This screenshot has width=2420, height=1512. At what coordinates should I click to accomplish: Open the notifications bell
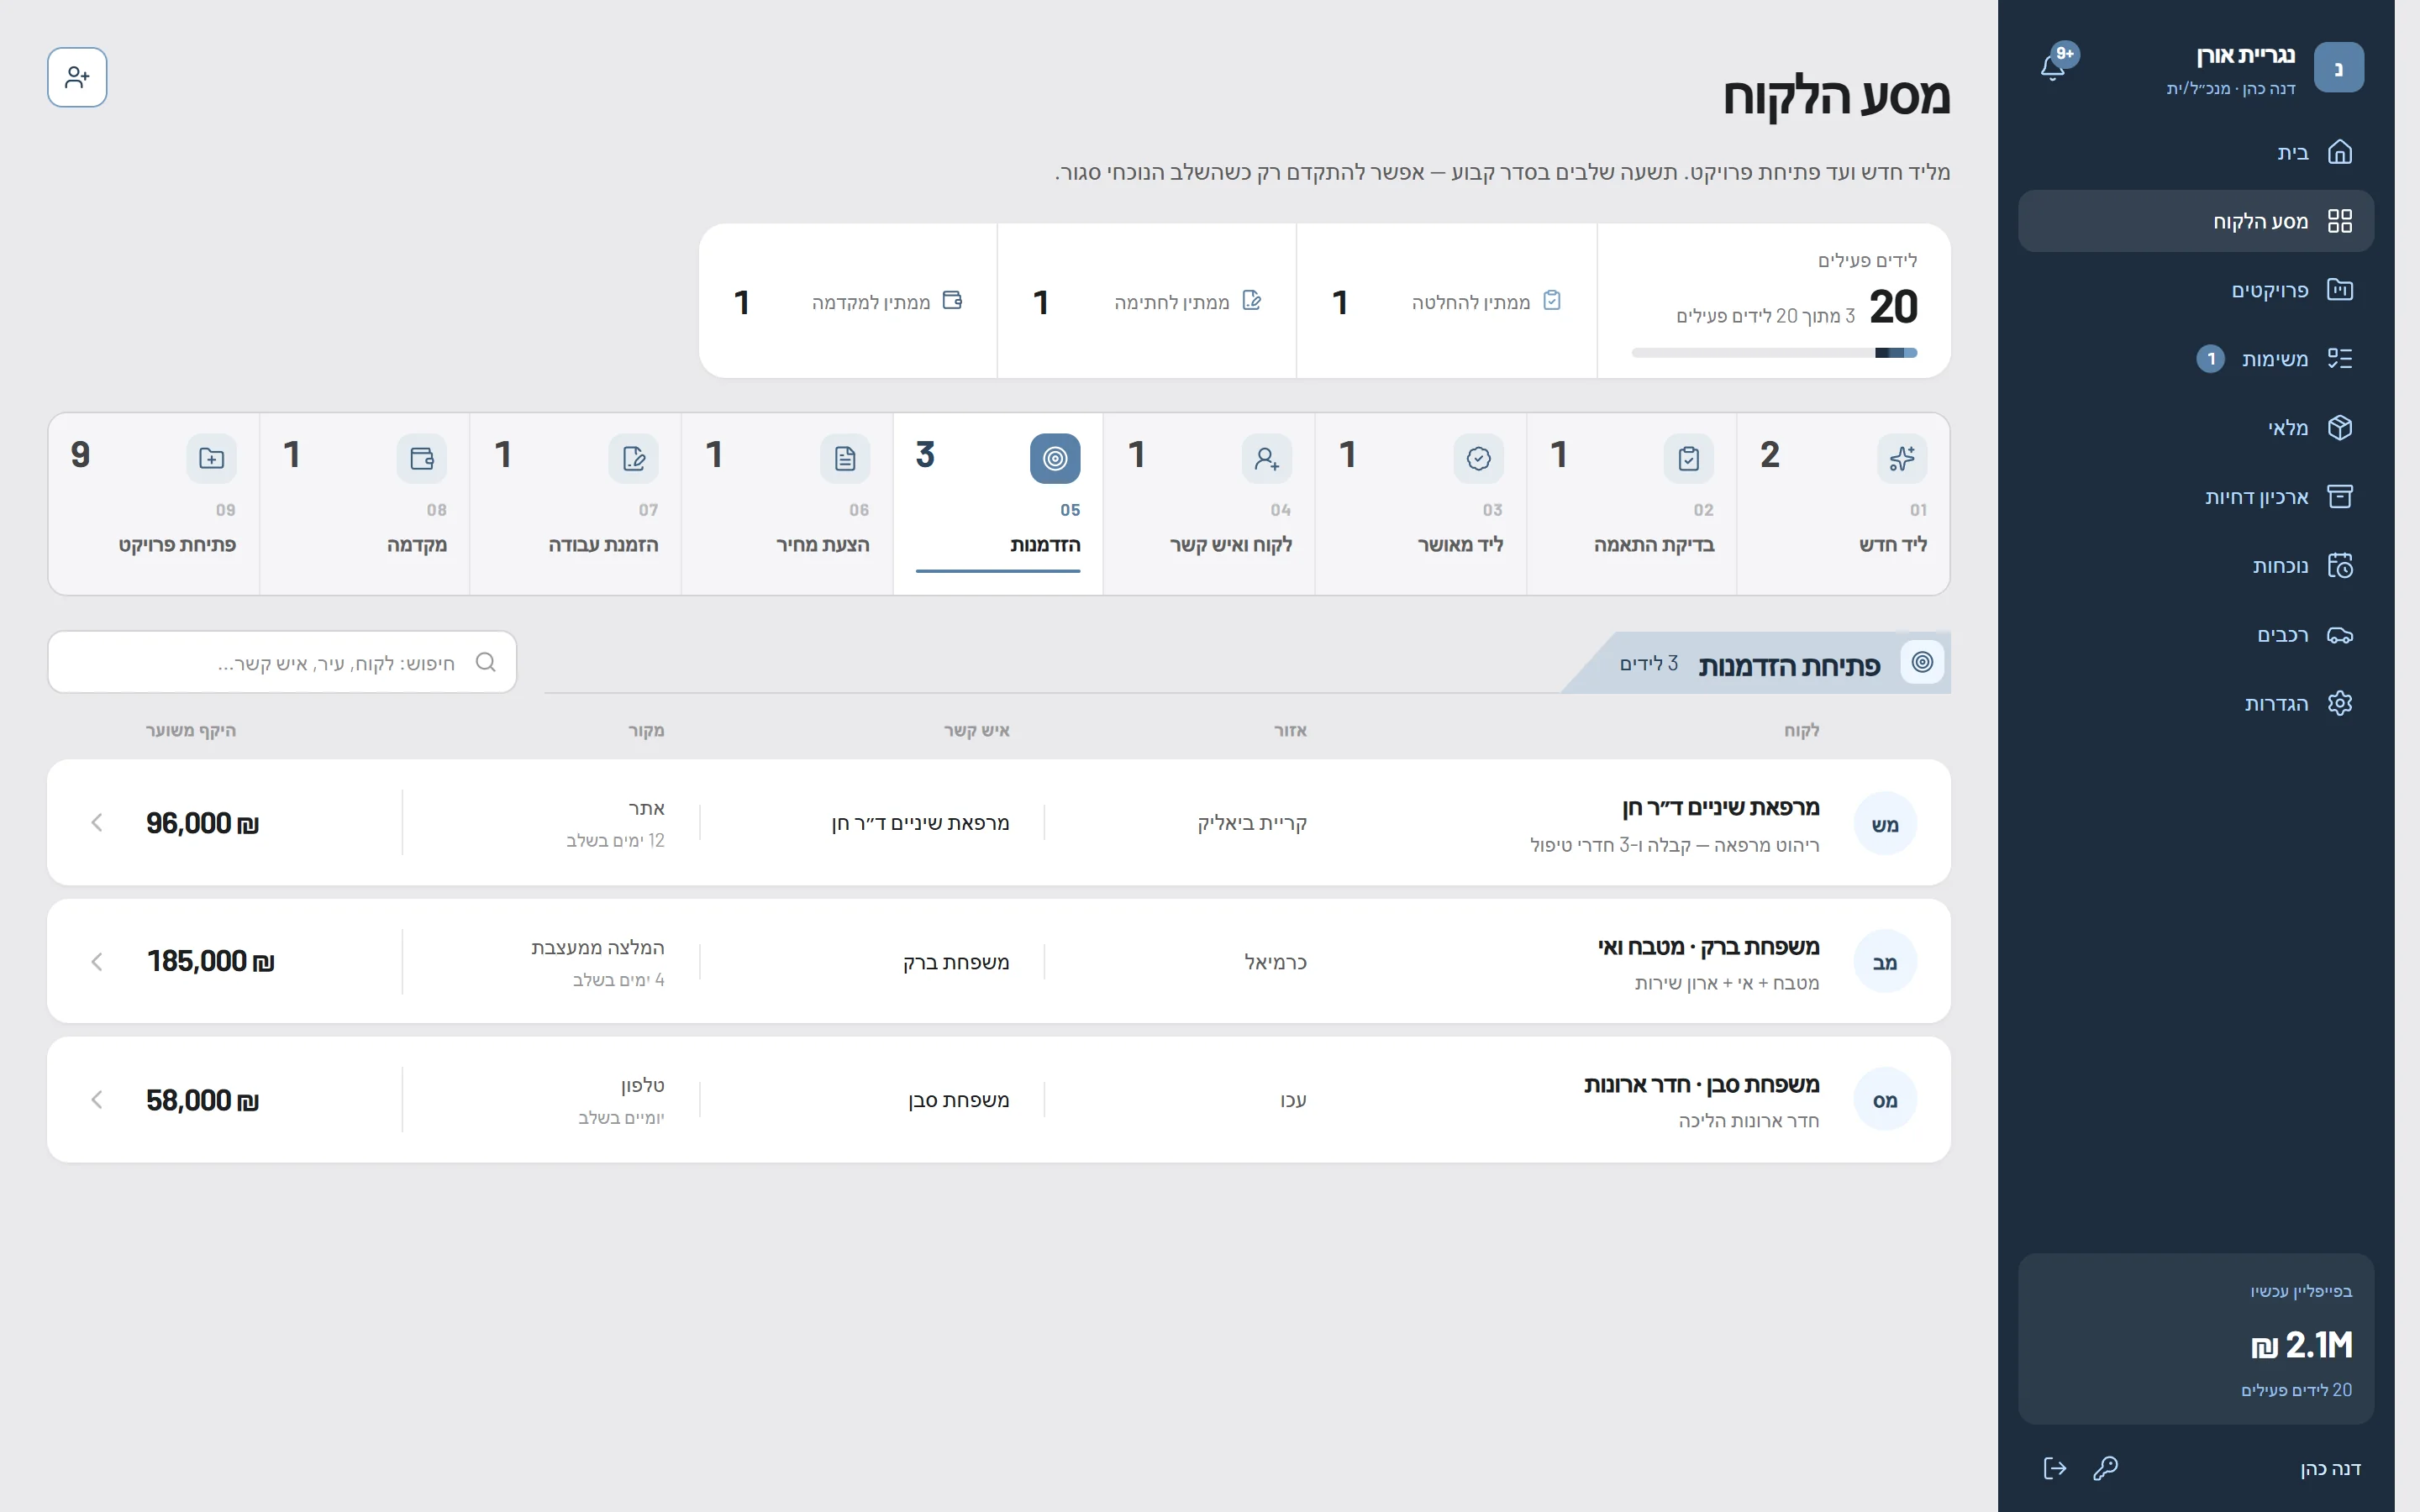pyautogui.click(x=2052, y=67)
